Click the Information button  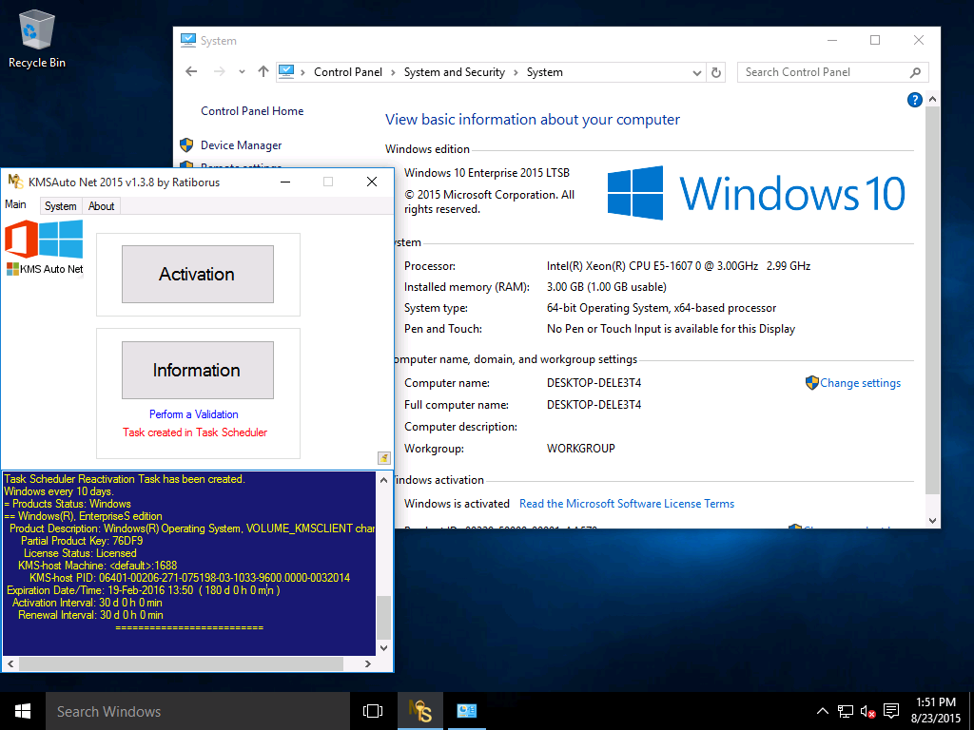click(198, 370)
